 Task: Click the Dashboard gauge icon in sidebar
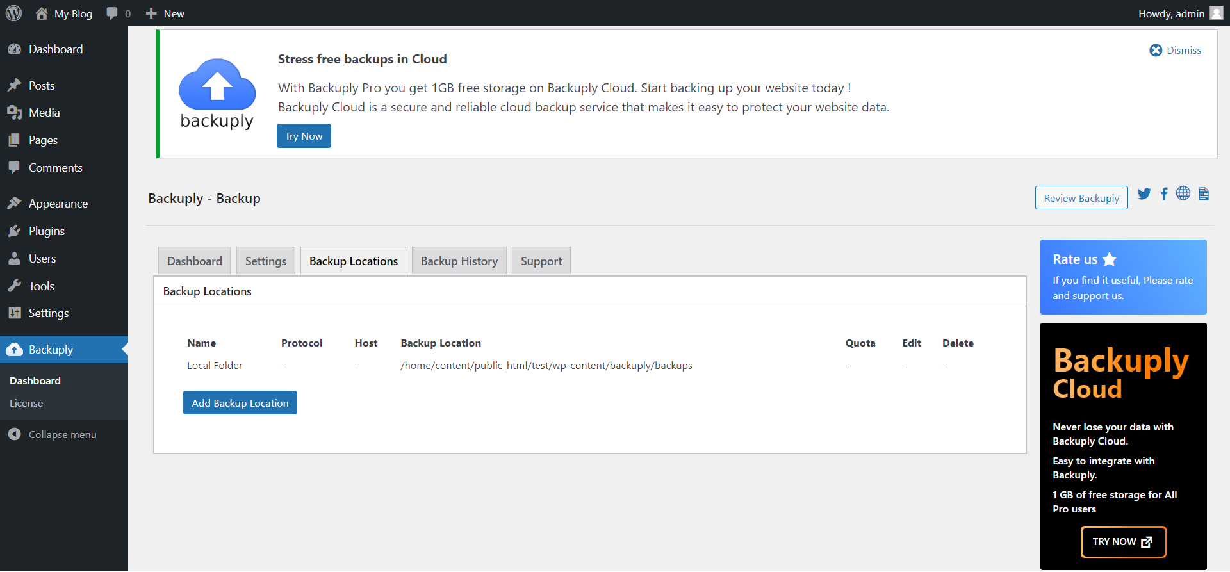coord(14,49)
